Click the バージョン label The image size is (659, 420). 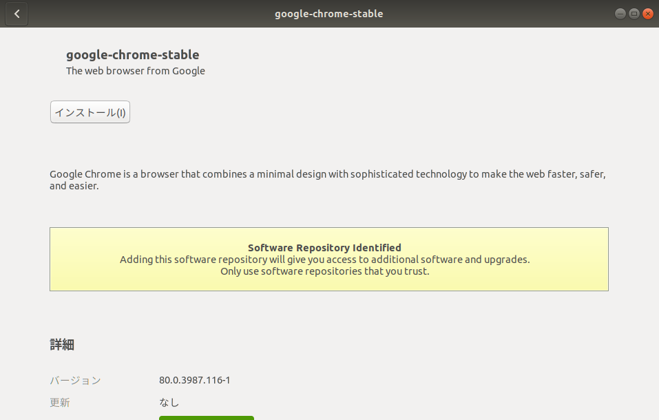pyautogui.click(x=75, y=380)
